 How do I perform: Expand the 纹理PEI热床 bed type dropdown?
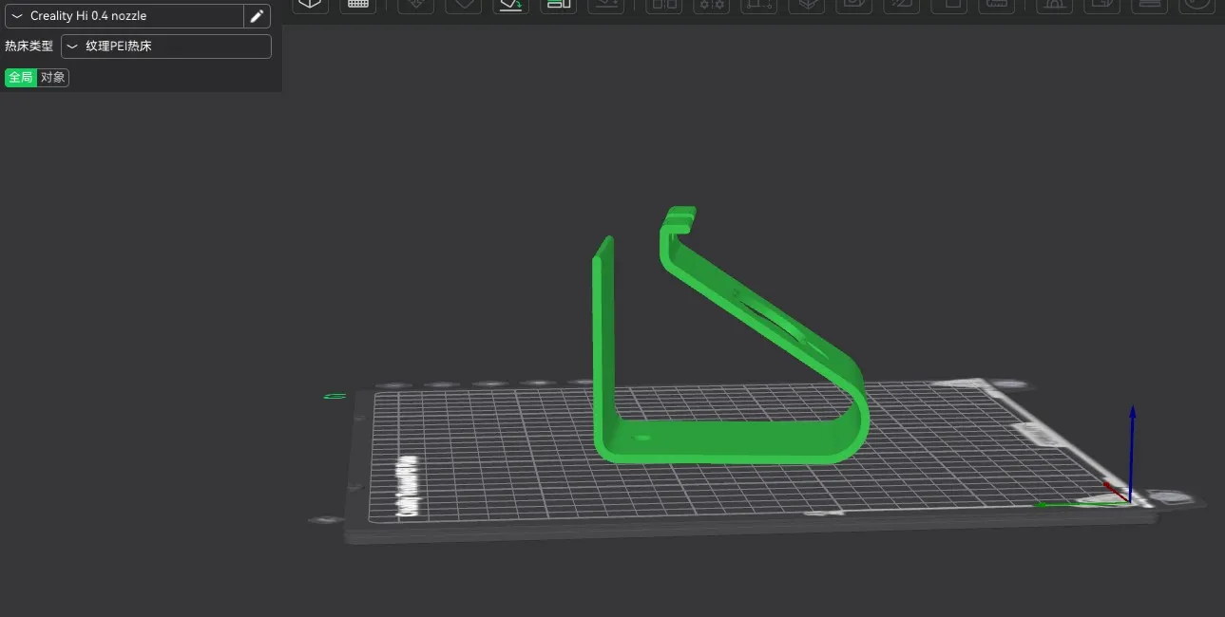(166, 46)
